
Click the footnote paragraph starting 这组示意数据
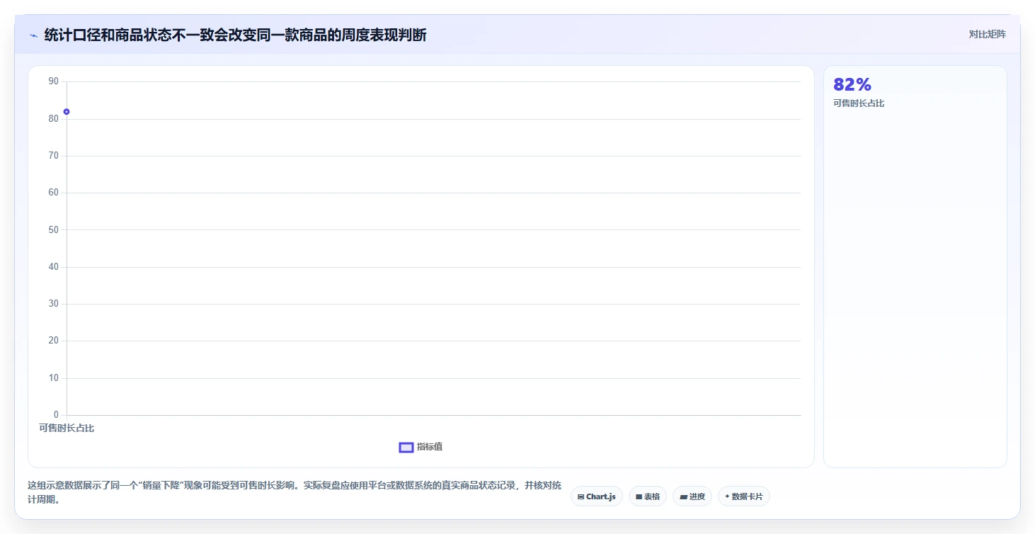pos(295,492)
